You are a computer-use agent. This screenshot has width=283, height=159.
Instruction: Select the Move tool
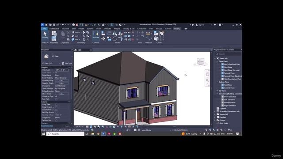(103, 38)
